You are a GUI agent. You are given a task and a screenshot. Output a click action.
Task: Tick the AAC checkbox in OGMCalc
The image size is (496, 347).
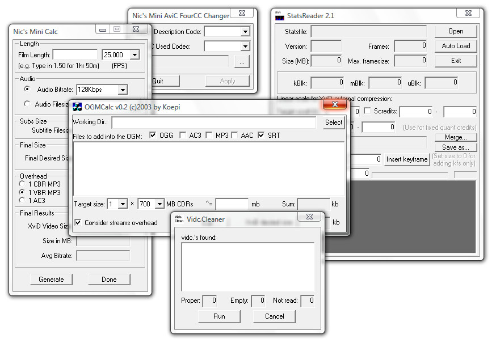click(234, 136)
